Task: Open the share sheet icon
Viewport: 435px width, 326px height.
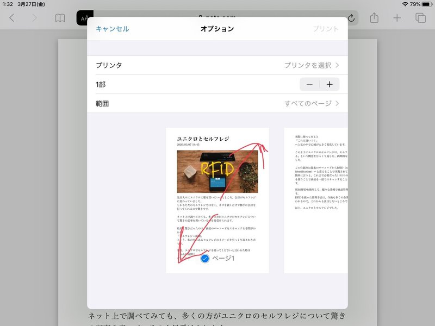Action: pyautogui.click(x=374, y=18)
